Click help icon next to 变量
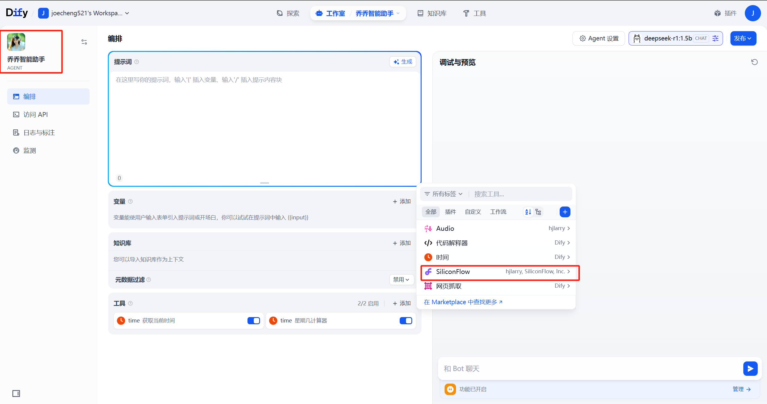The width and height of the screenshot is (767, 404). click(x=130, y=201)
